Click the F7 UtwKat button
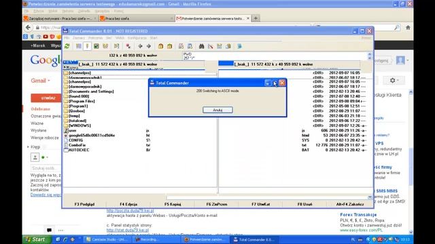The image size is (435, 244). coord(261,204)
